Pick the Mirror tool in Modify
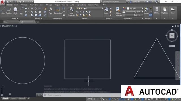Viewport: 181px width, 101px height. point(36,12)
